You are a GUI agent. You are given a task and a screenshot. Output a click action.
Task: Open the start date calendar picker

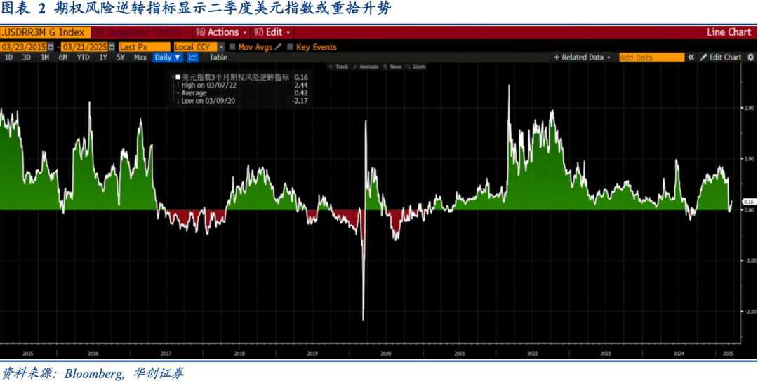[53, 47]
